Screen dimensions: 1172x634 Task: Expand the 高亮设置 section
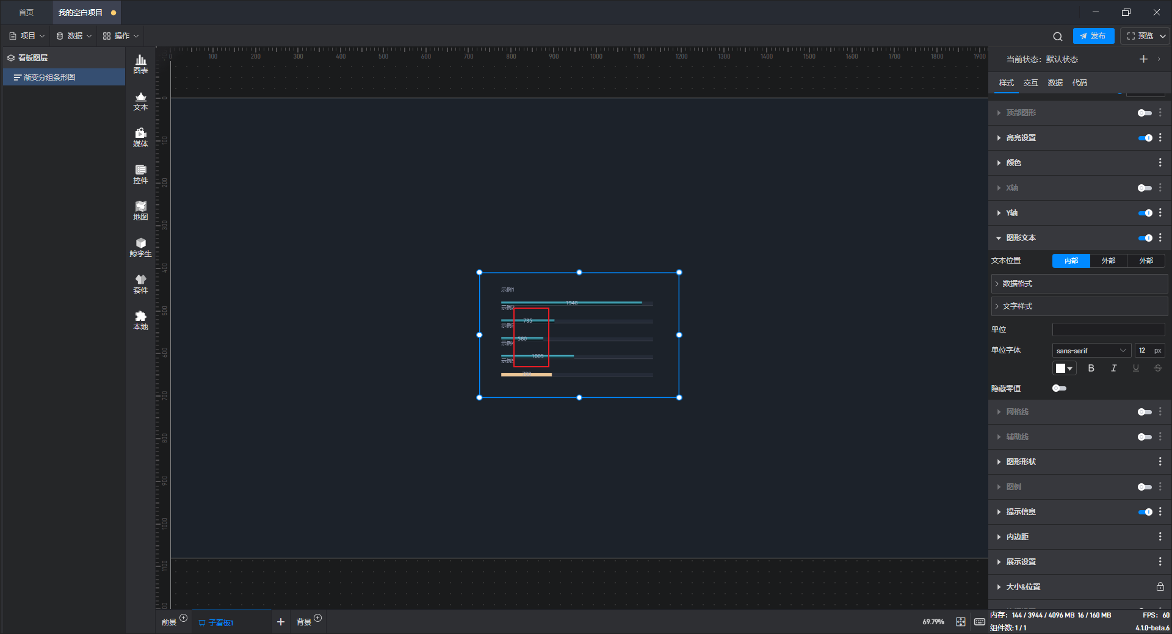tap(999, 138)
